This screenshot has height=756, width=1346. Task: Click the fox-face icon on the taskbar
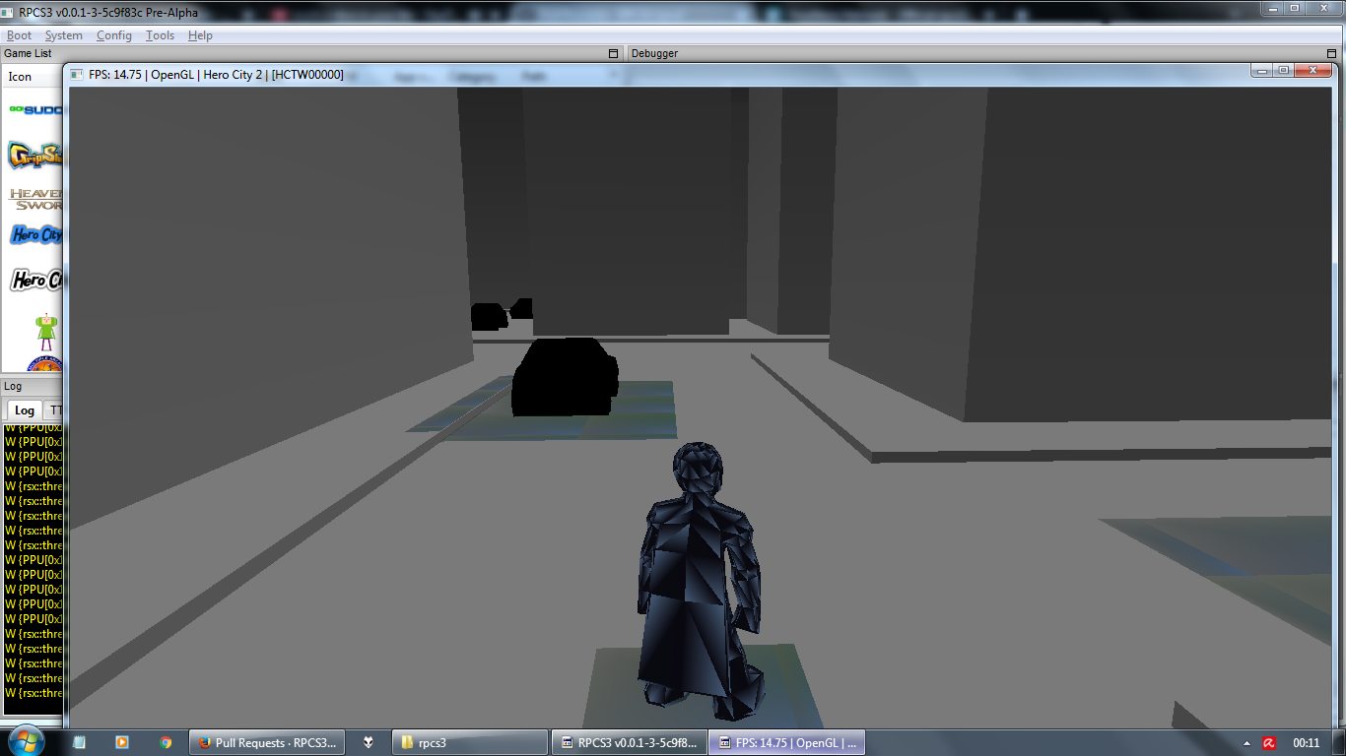(370, 742)
